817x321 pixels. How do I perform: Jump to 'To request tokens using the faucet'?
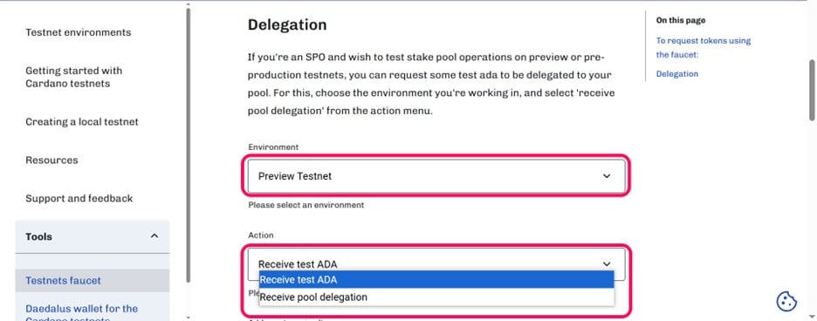pos(703,47)
